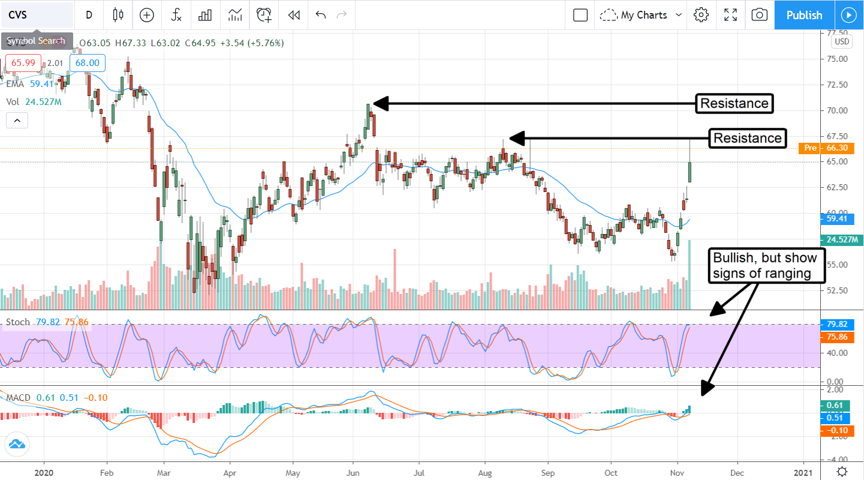Image resolution: width=864 pixels, height=480 pixels.
Task: Click the 68.00 buy price button
Action: [88, 63]
